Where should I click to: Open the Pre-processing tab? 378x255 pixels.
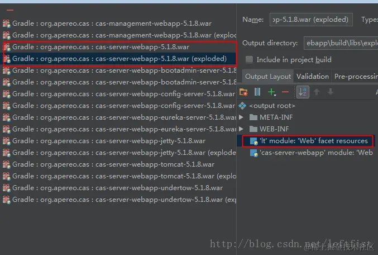356,77
